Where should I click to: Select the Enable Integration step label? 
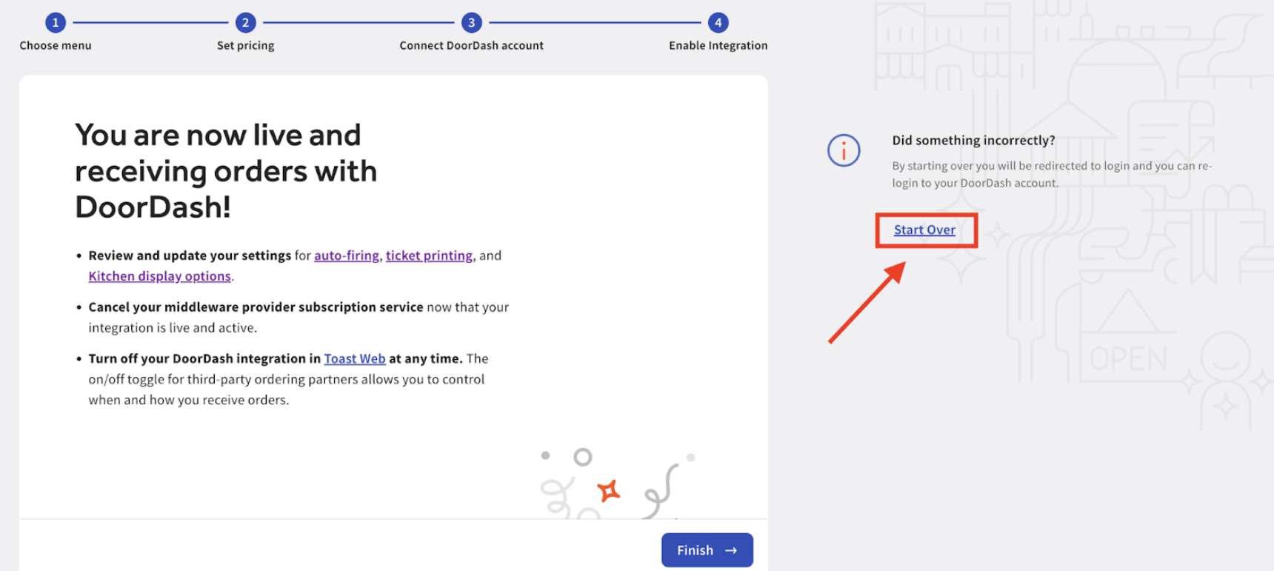click(x=718, y=46)
